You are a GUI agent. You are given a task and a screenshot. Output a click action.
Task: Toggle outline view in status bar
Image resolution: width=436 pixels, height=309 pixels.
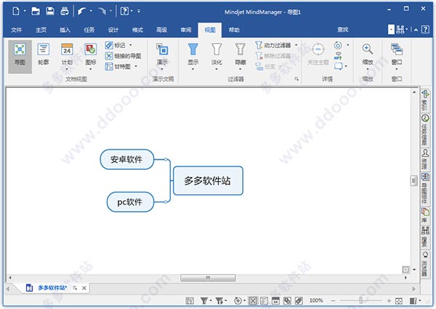(x=265, y=301)
